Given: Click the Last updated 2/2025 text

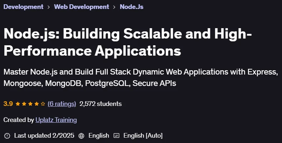Looking at the screenshot, I should coord(44,136).
